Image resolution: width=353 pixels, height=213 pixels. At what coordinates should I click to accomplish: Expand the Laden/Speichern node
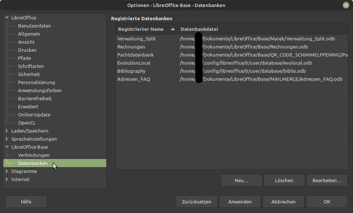tap(7, 131)
